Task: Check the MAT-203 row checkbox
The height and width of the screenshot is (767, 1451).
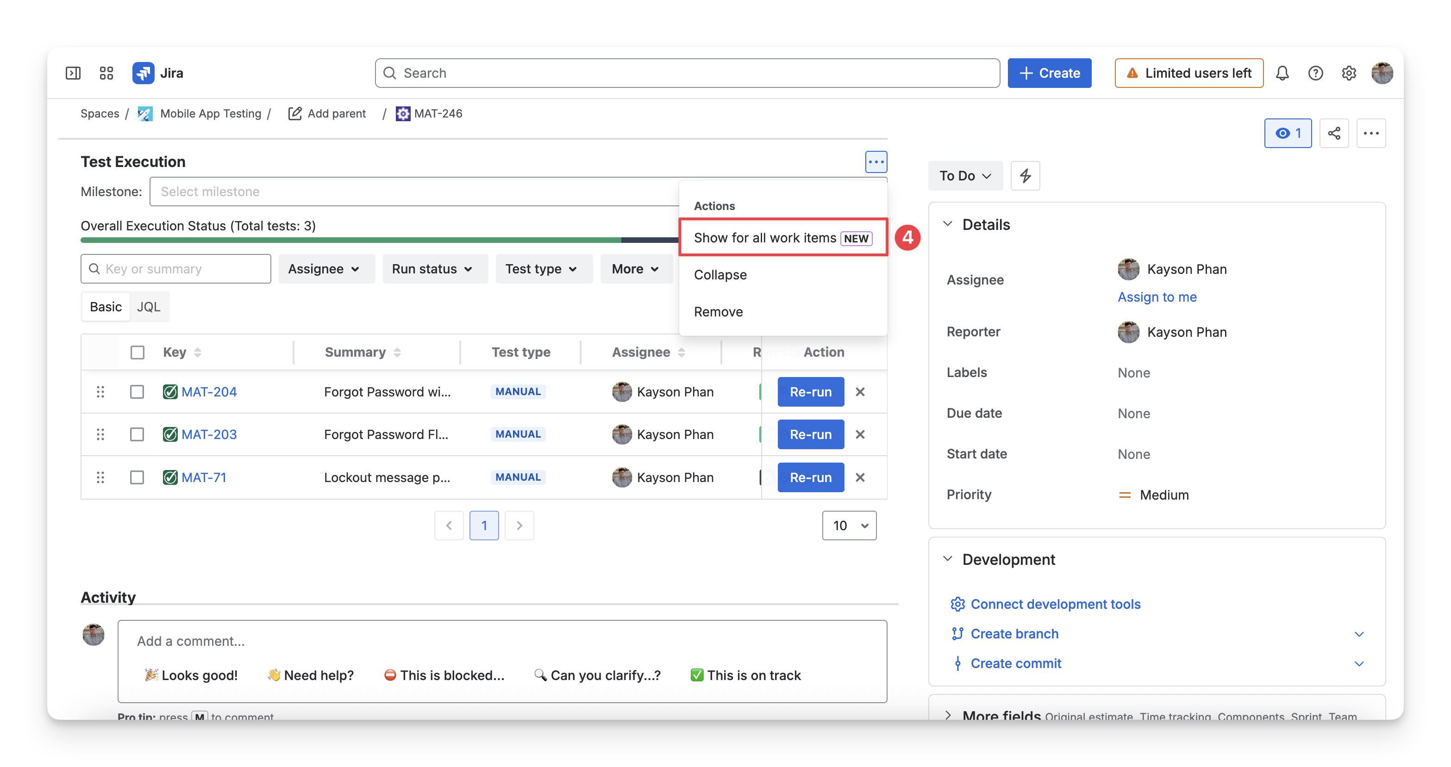Action: 137,434
